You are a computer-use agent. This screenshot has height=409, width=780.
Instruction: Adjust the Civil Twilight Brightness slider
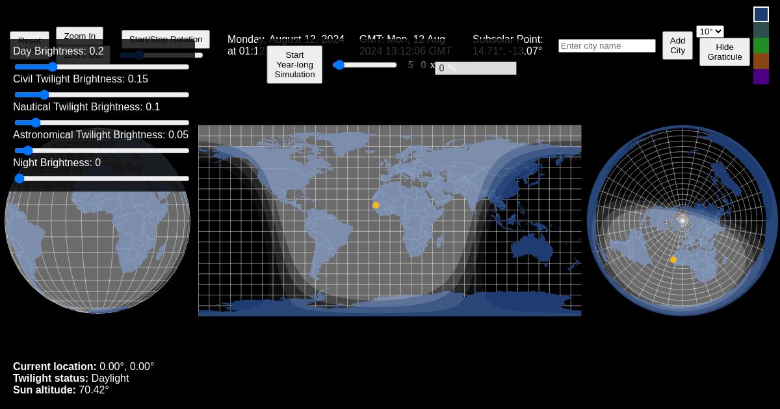pos(44,95)
